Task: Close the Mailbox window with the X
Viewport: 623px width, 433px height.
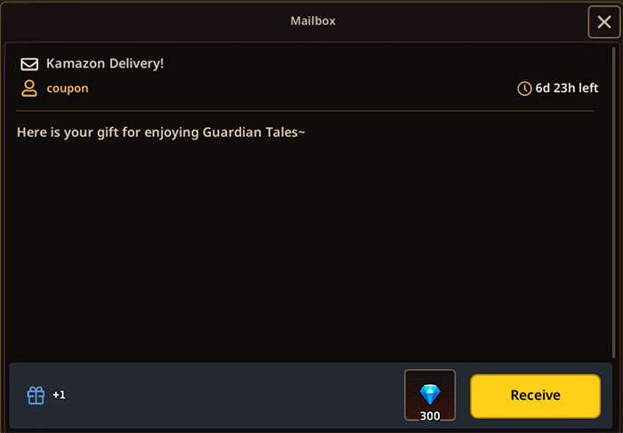Action: pos(604,22)
